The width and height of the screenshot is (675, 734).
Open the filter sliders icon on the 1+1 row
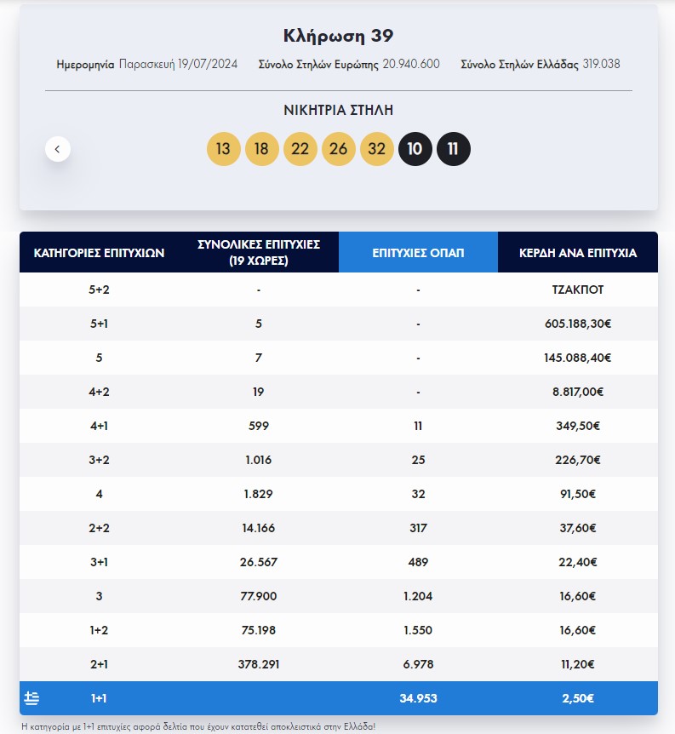[x=31, y=697]
